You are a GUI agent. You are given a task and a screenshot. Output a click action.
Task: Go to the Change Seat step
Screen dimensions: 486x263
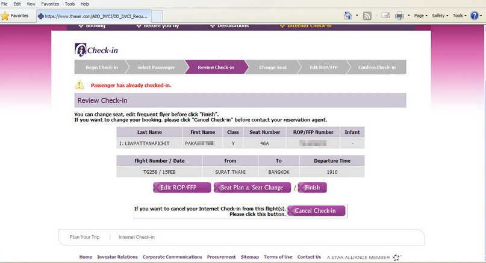(273, 68)
